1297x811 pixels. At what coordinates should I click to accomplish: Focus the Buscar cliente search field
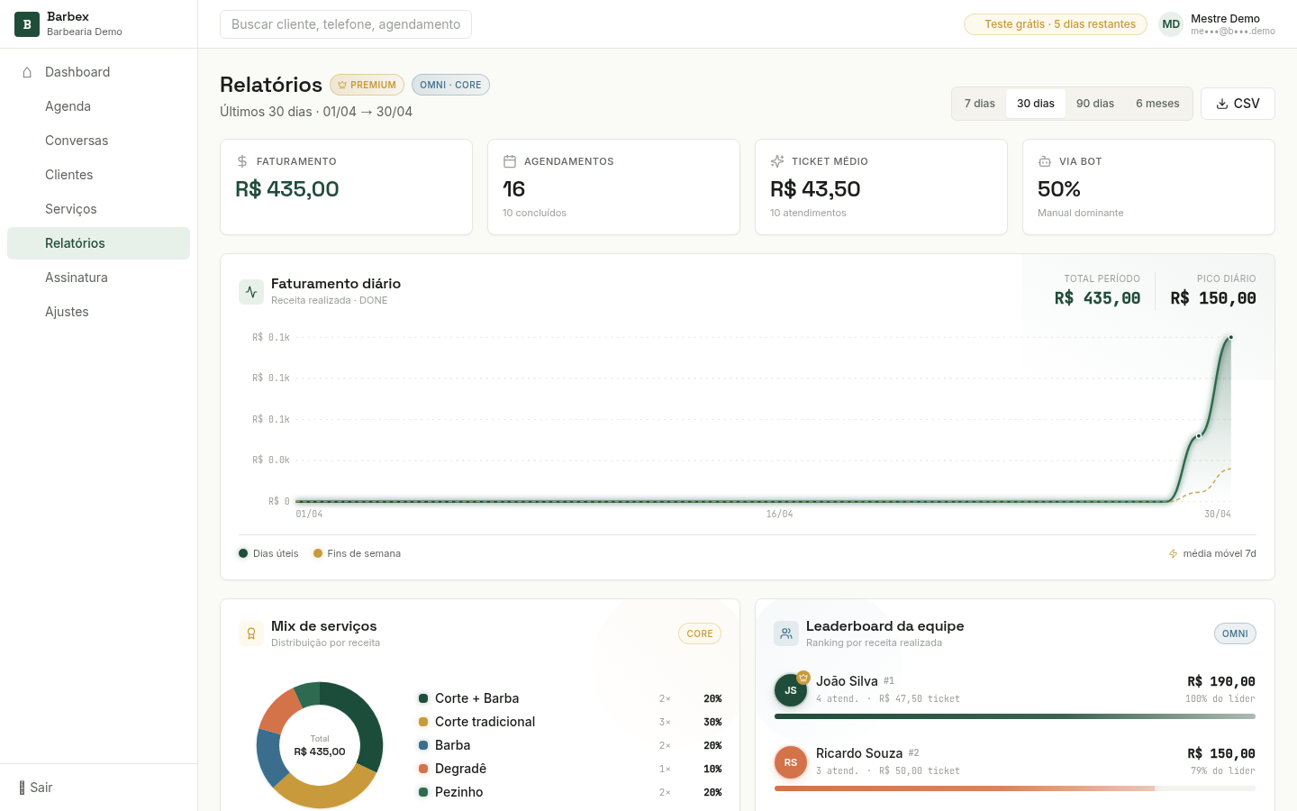(x=346, y=24)
